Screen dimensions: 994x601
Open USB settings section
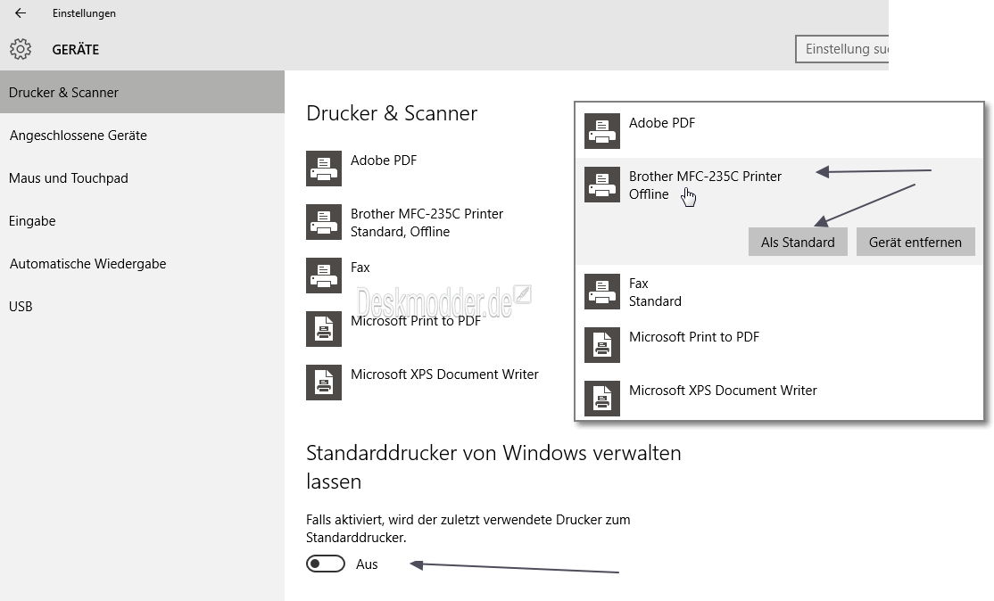coord(142,307)
